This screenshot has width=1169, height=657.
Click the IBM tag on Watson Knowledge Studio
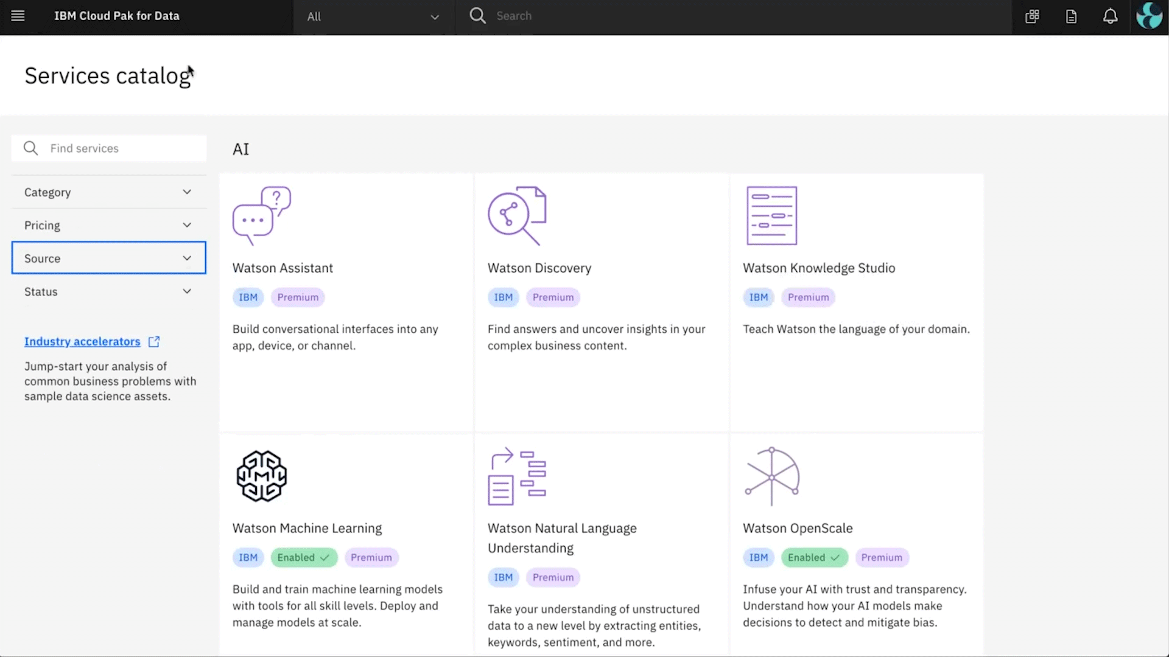click(758, 297)
